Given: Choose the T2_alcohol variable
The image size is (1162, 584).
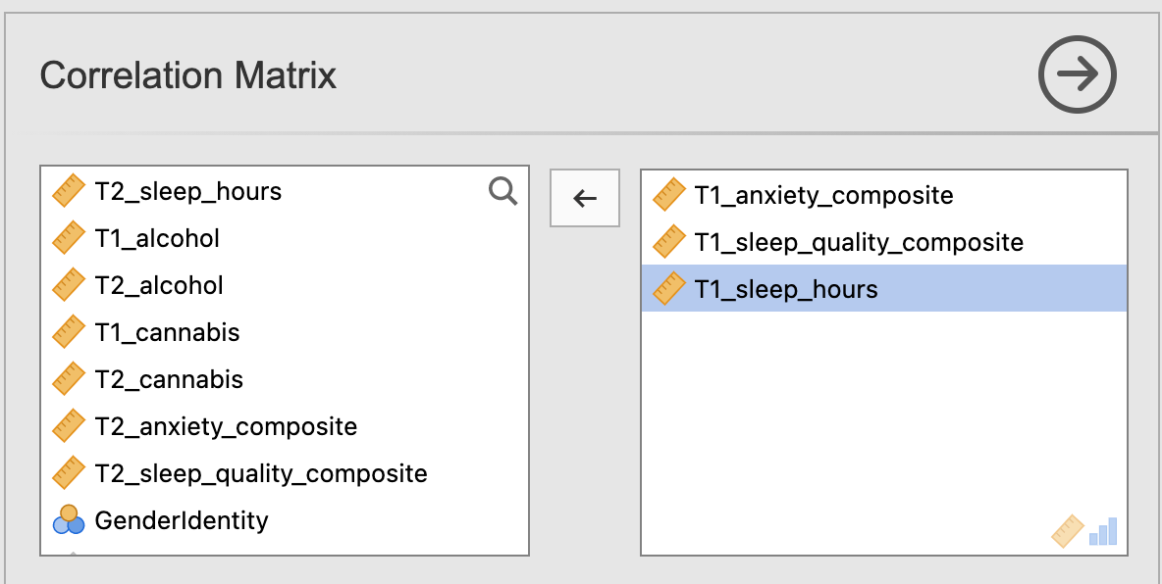Looking at the screenshot, I should [x=285, y=286].
